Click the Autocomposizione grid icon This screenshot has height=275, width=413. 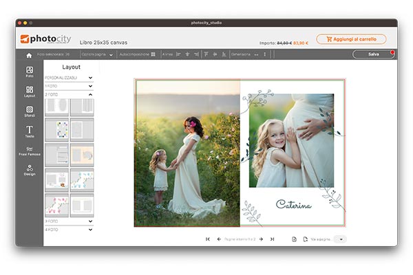[x=153, y=54]
